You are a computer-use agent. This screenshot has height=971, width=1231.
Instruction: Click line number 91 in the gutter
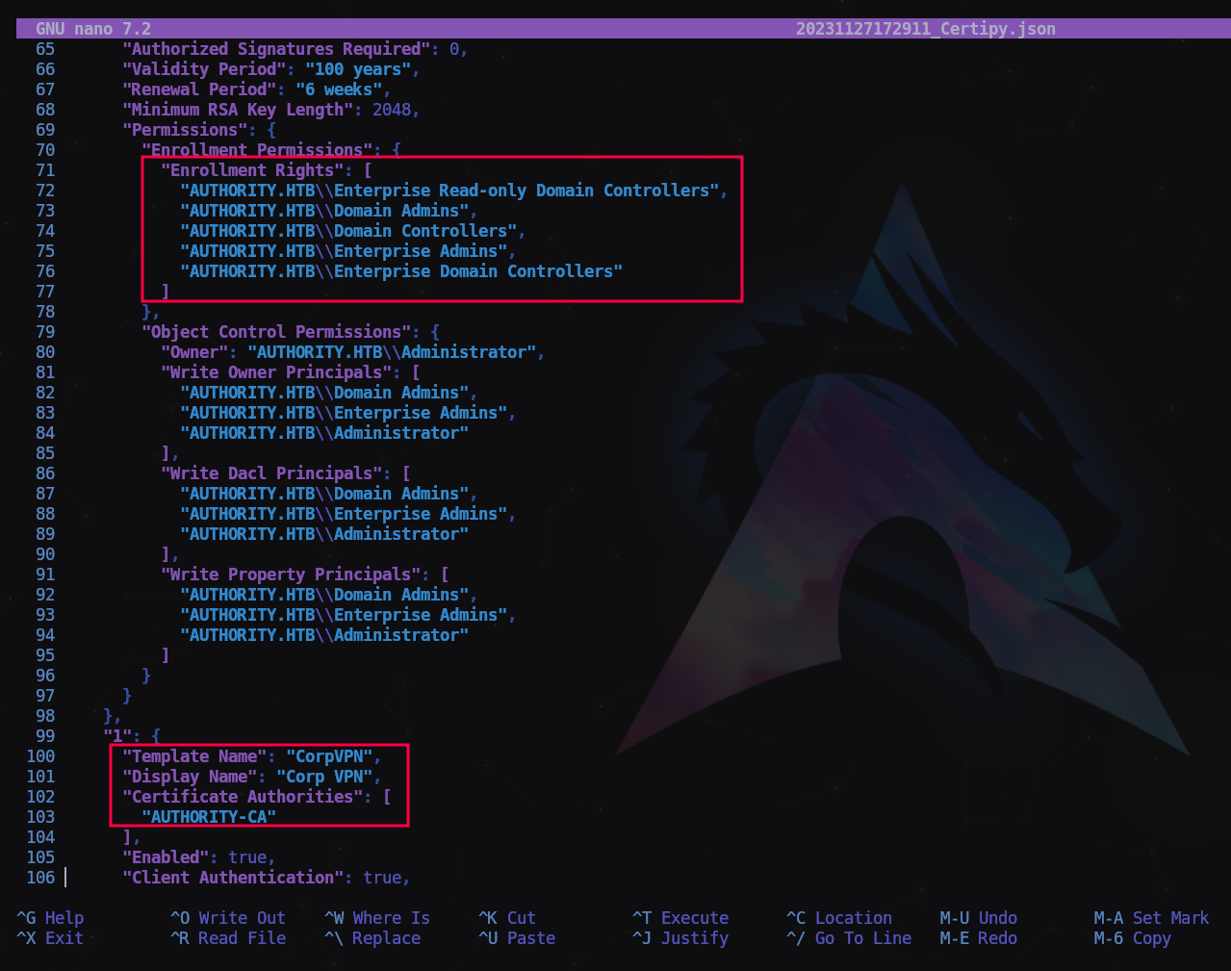point(45,575)
